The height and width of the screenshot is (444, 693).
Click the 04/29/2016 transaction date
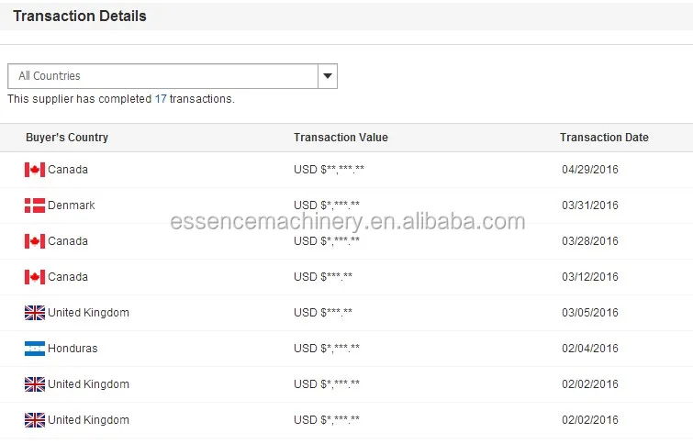(x=590, y=170)
